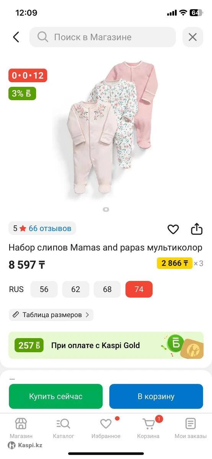Expand Таблица размеров size chart
Screen dimensions: 212x459
51,315
